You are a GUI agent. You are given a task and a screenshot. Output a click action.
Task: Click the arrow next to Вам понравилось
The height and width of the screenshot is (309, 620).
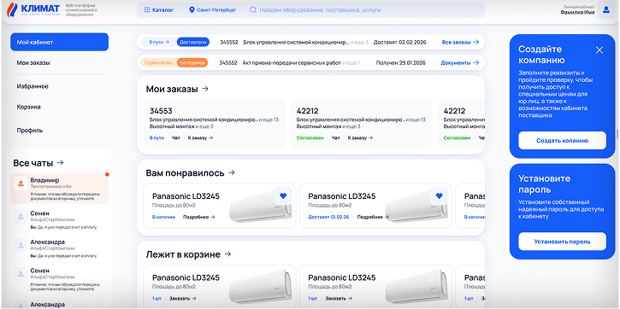[232, 172]
